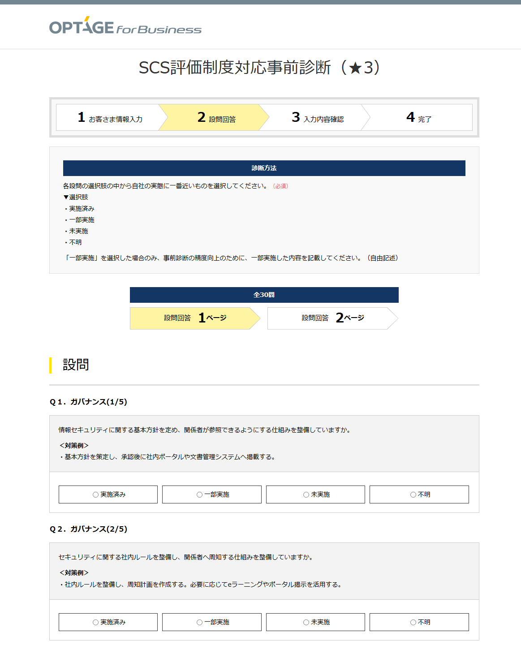521x649 pixels.
Task: Click the ・未実施 list item in instructions
Action: click(76, 231)
